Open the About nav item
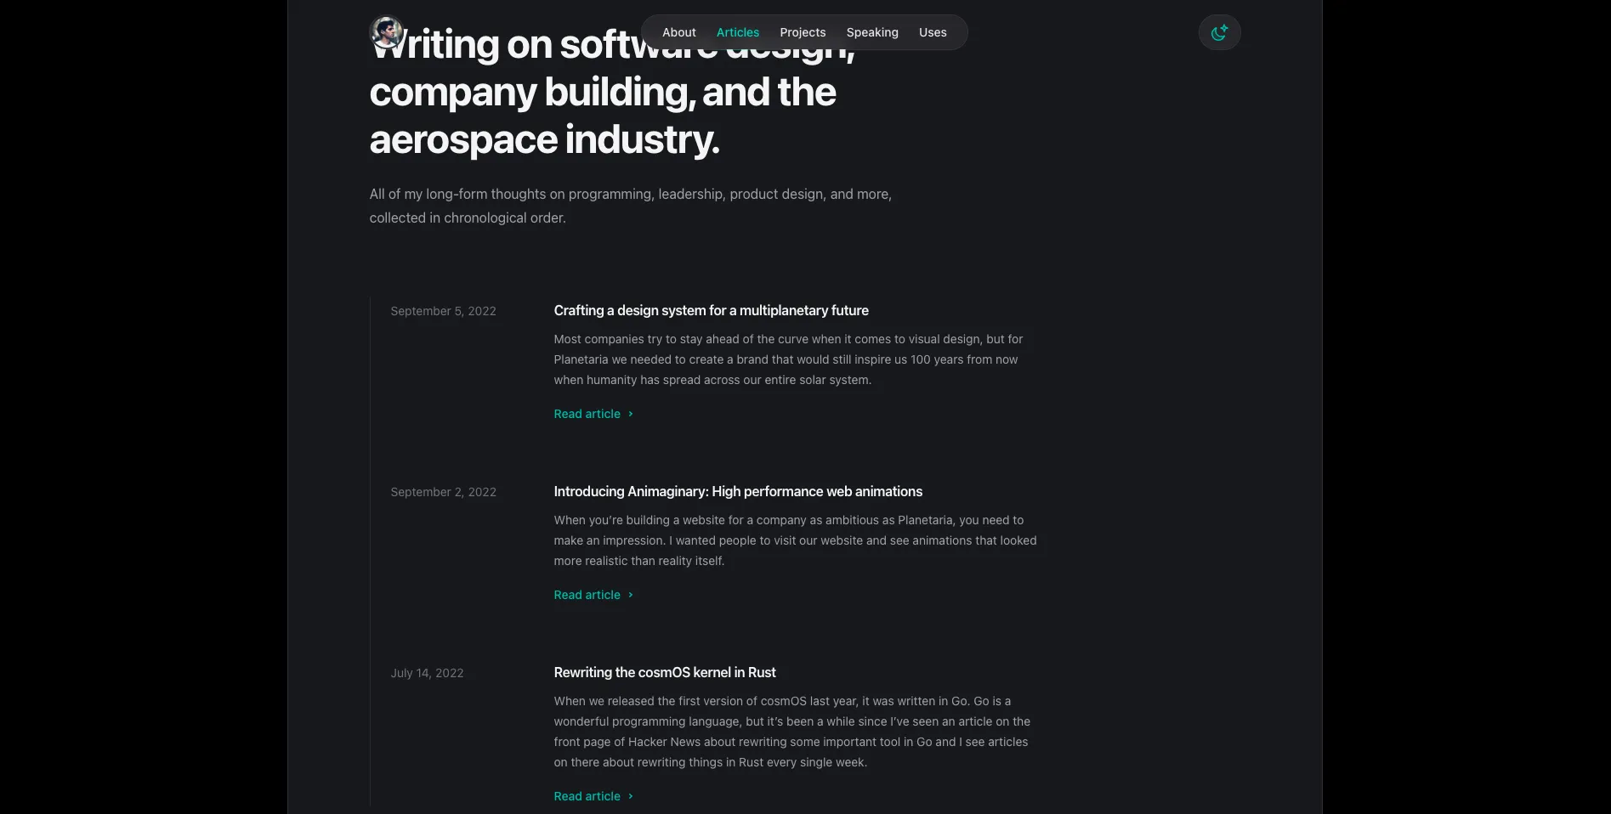Image resolution: width=1611 pixels, height=814 pixels. (x=678, y=32)
